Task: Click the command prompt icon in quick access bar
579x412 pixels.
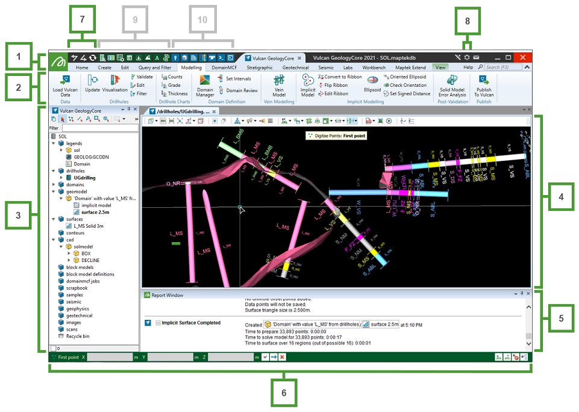Action: click(x=221, y=58)
